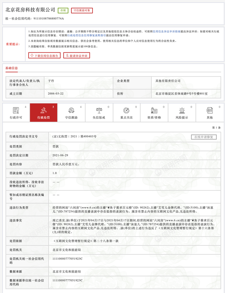
Task: Click 北京市文化和旅游局 in 处罚机关 row
Action: click(x=67, y=250)
